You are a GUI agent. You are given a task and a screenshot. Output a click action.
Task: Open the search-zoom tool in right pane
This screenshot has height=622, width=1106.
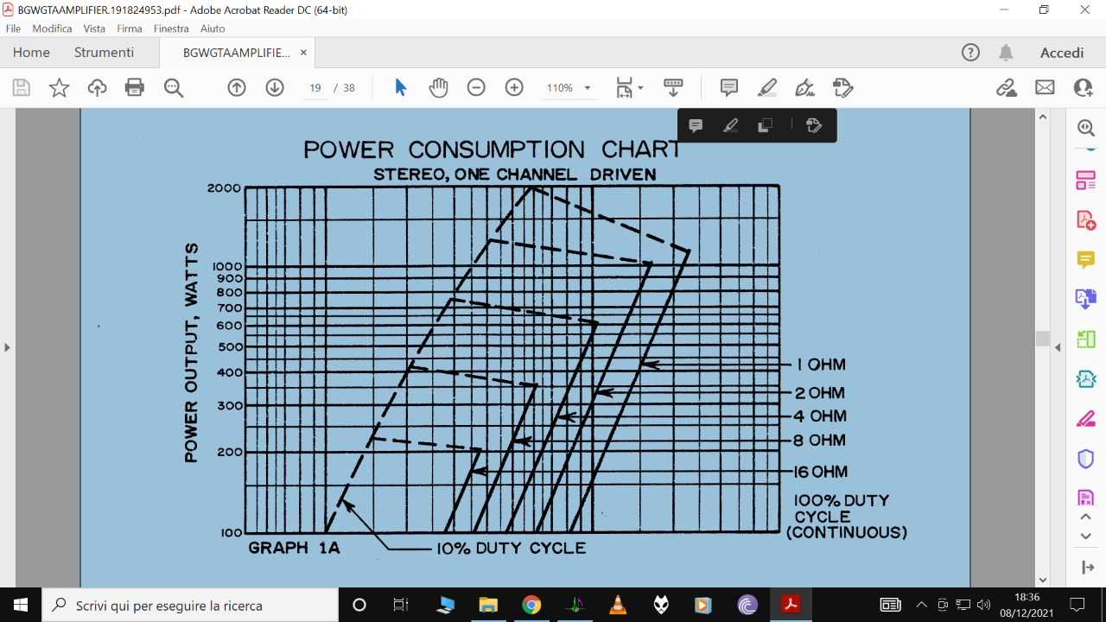click(x=1086, y=128)
